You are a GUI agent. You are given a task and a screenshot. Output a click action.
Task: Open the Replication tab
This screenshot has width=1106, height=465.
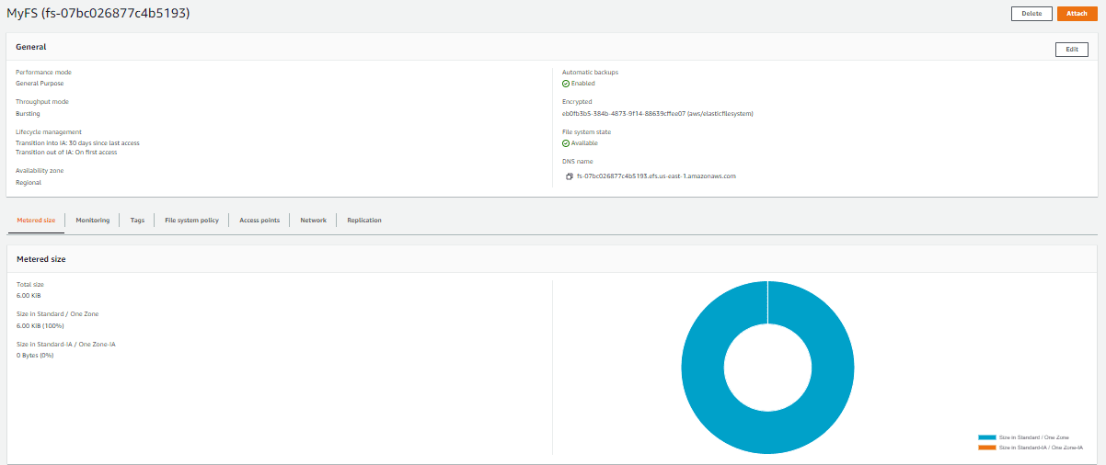[364, 221]
